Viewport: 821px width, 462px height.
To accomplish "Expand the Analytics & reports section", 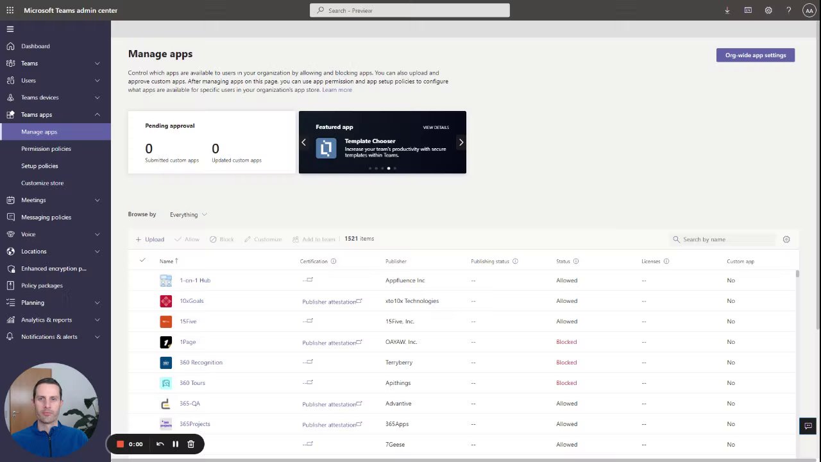I will point(97,320).
